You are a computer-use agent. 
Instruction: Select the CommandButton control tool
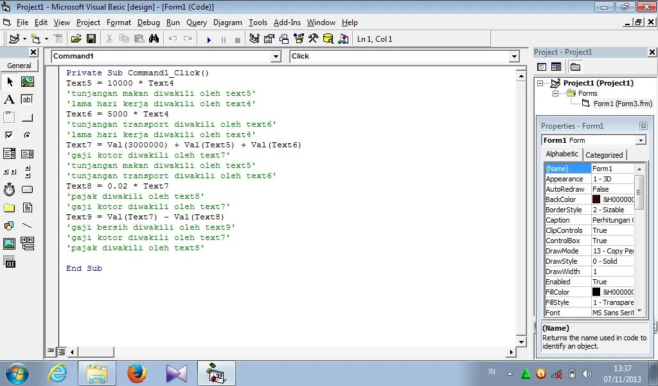click(x=27, y=117)
